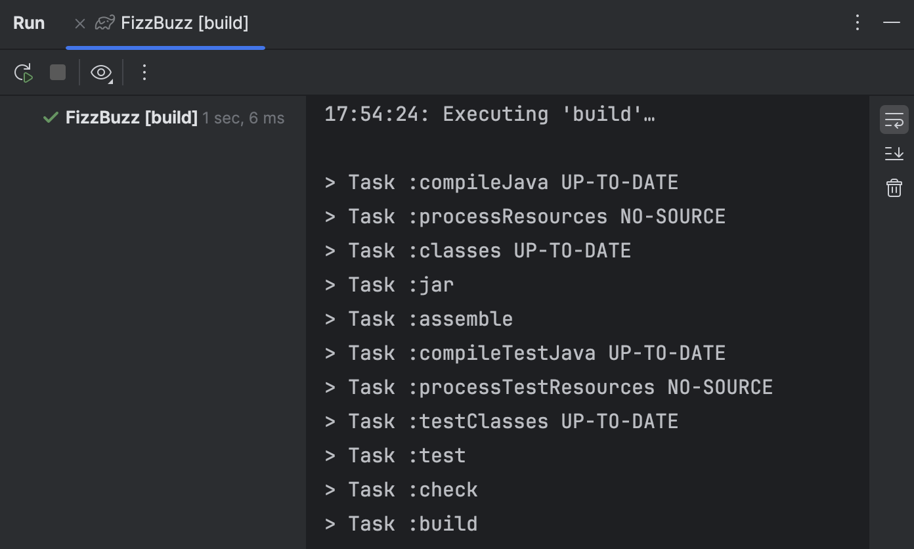This screenshot has width=914, height=549.
Task: Click the blue progress bar under the tab
Action: pos(165,47)
